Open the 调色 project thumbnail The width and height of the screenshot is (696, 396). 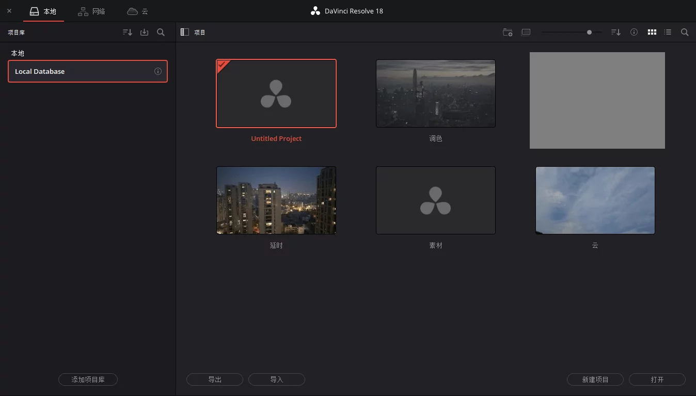[436, 93]
